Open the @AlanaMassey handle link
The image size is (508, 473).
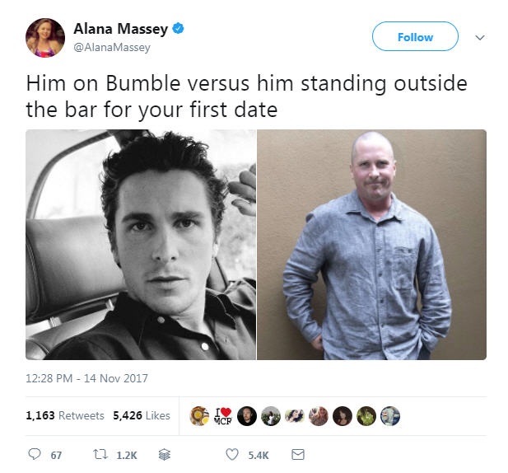coord(112,47)
